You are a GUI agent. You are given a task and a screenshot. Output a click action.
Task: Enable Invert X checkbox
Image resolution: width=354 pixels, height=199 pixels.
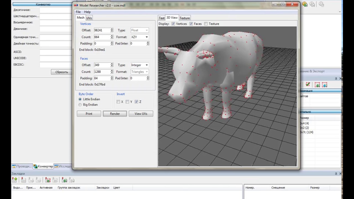point(118,102)
